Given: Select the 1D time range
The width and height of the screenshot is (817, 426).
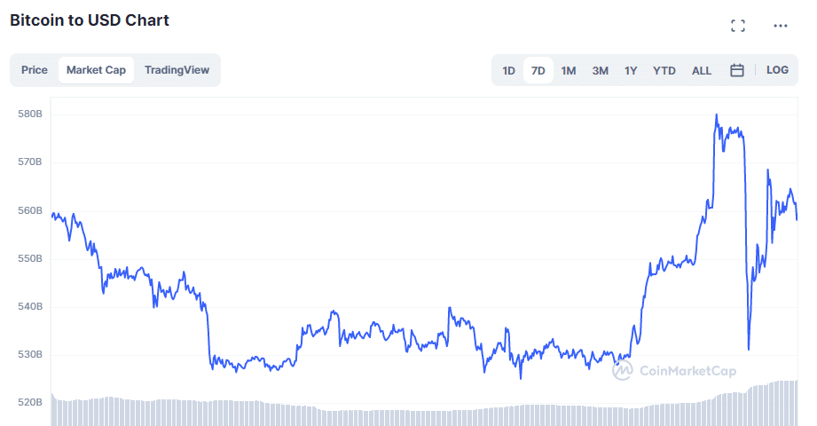Looking at the screenshot, I should [x=508, y=70].
